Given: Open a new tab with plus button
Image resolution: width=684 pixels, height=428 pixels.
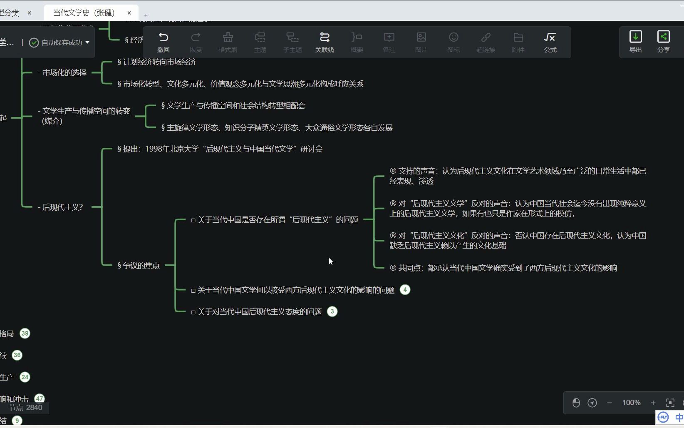Looking at the screenshot, I should click(x=146, y=15).
